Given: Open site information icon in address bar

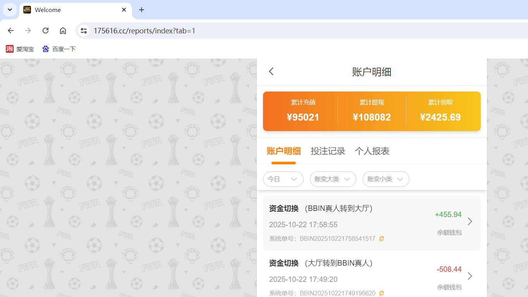Looking at the screenshot, I should 84,30.
